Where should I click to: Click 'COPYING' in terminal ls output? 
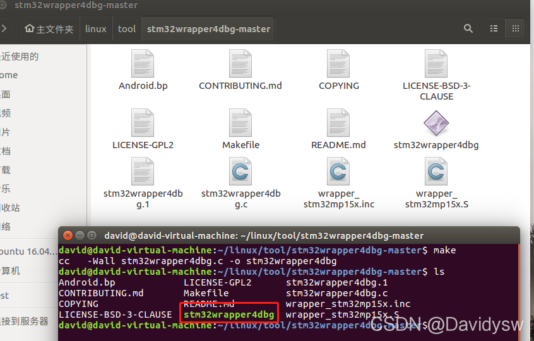click(x=78, y=304)
